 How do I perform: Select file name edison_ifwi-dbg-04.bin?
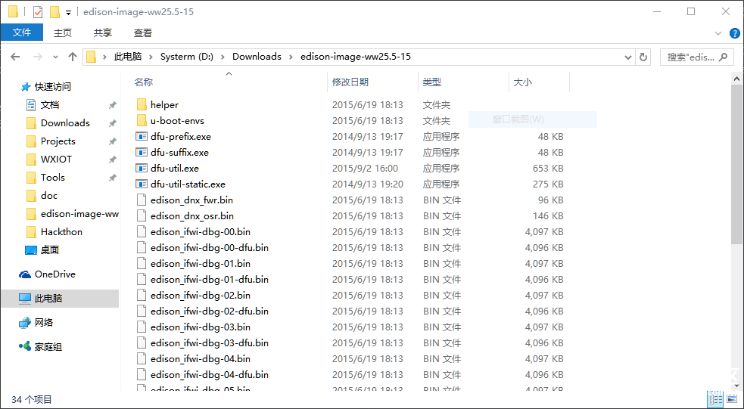201,359
